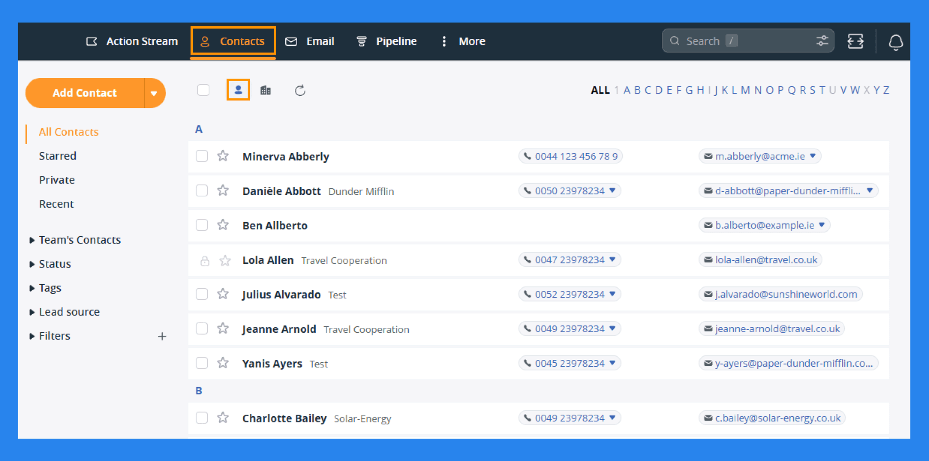Viewport: 929px width, 461px height.
Task: Star Julius Alvarado contact
Action: click(x=223, y=294)
